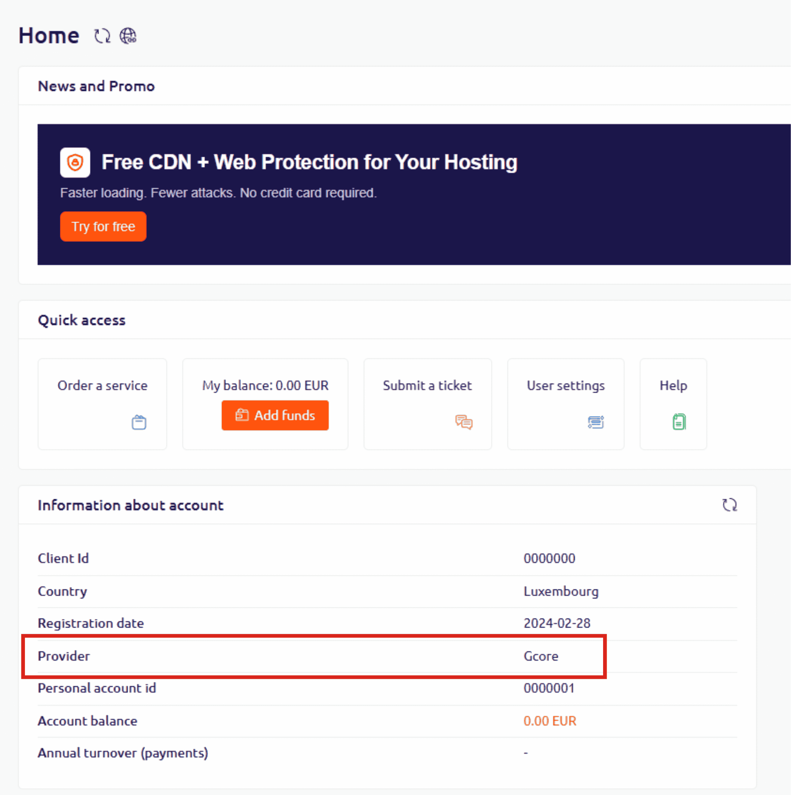Click the Client Id value 0000000
791x795 pixels.
[550, 558]
